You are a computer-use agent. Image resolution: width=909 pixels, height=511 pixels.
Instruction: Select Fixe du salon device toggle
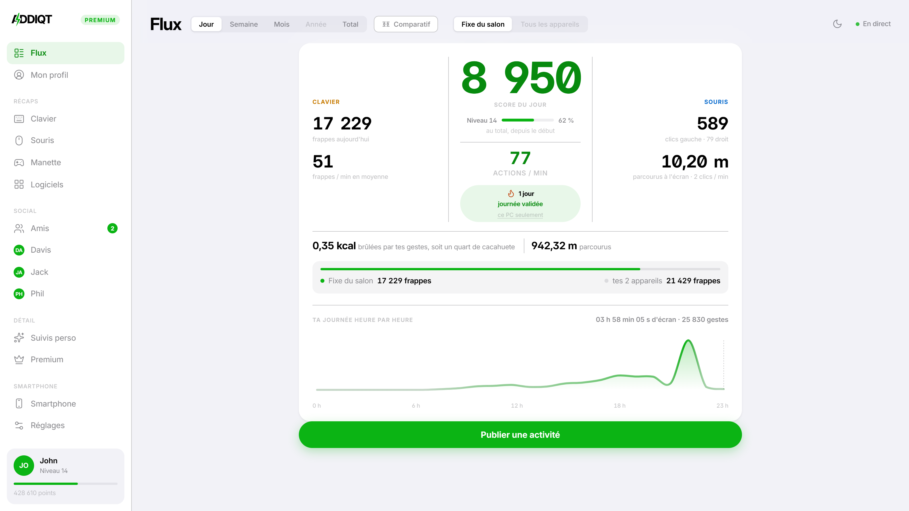[483, 24]
